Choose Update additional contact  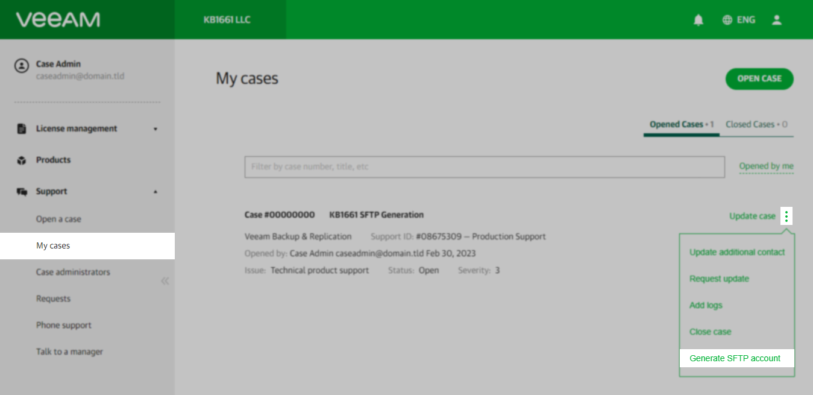click(737, 252)
